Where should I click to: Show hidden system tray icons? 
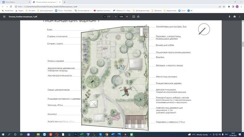point(210,134)
